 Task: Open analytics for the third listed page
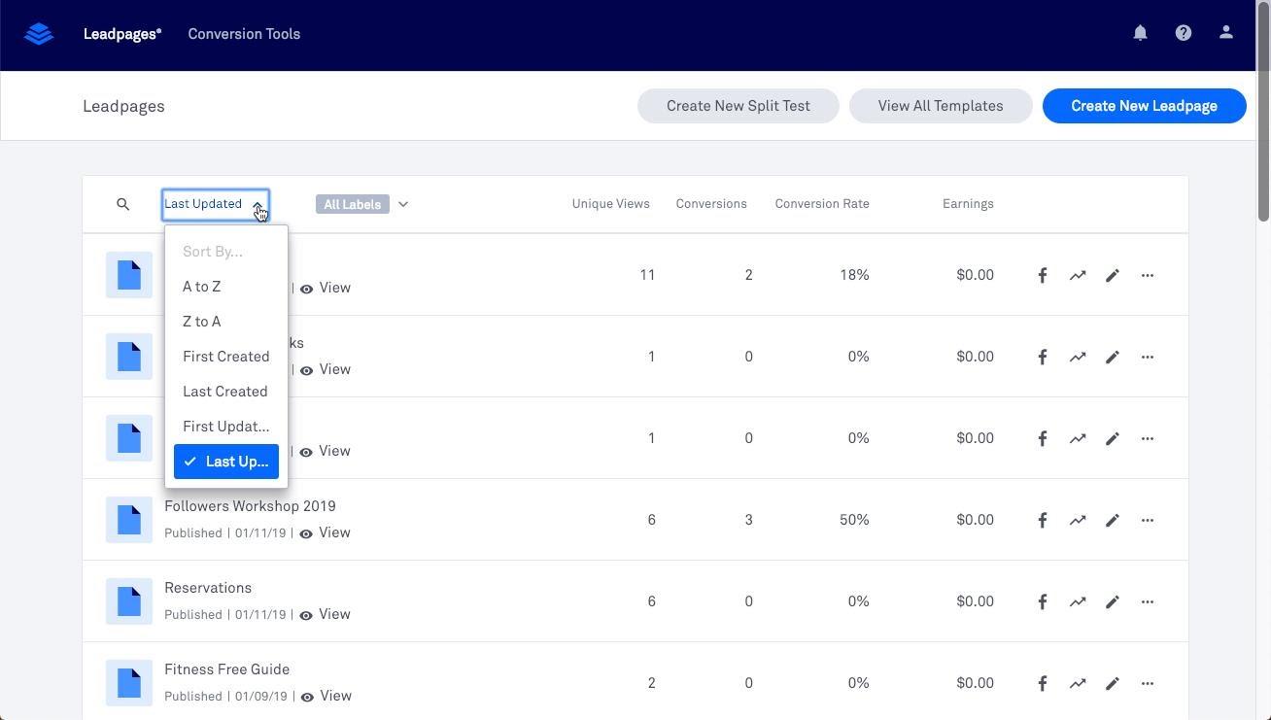1077,438
